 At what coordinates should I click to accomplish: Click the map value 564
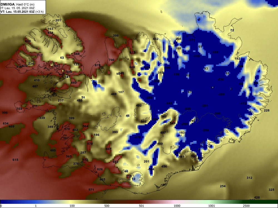pyautogui.click(x=85, y=126)
